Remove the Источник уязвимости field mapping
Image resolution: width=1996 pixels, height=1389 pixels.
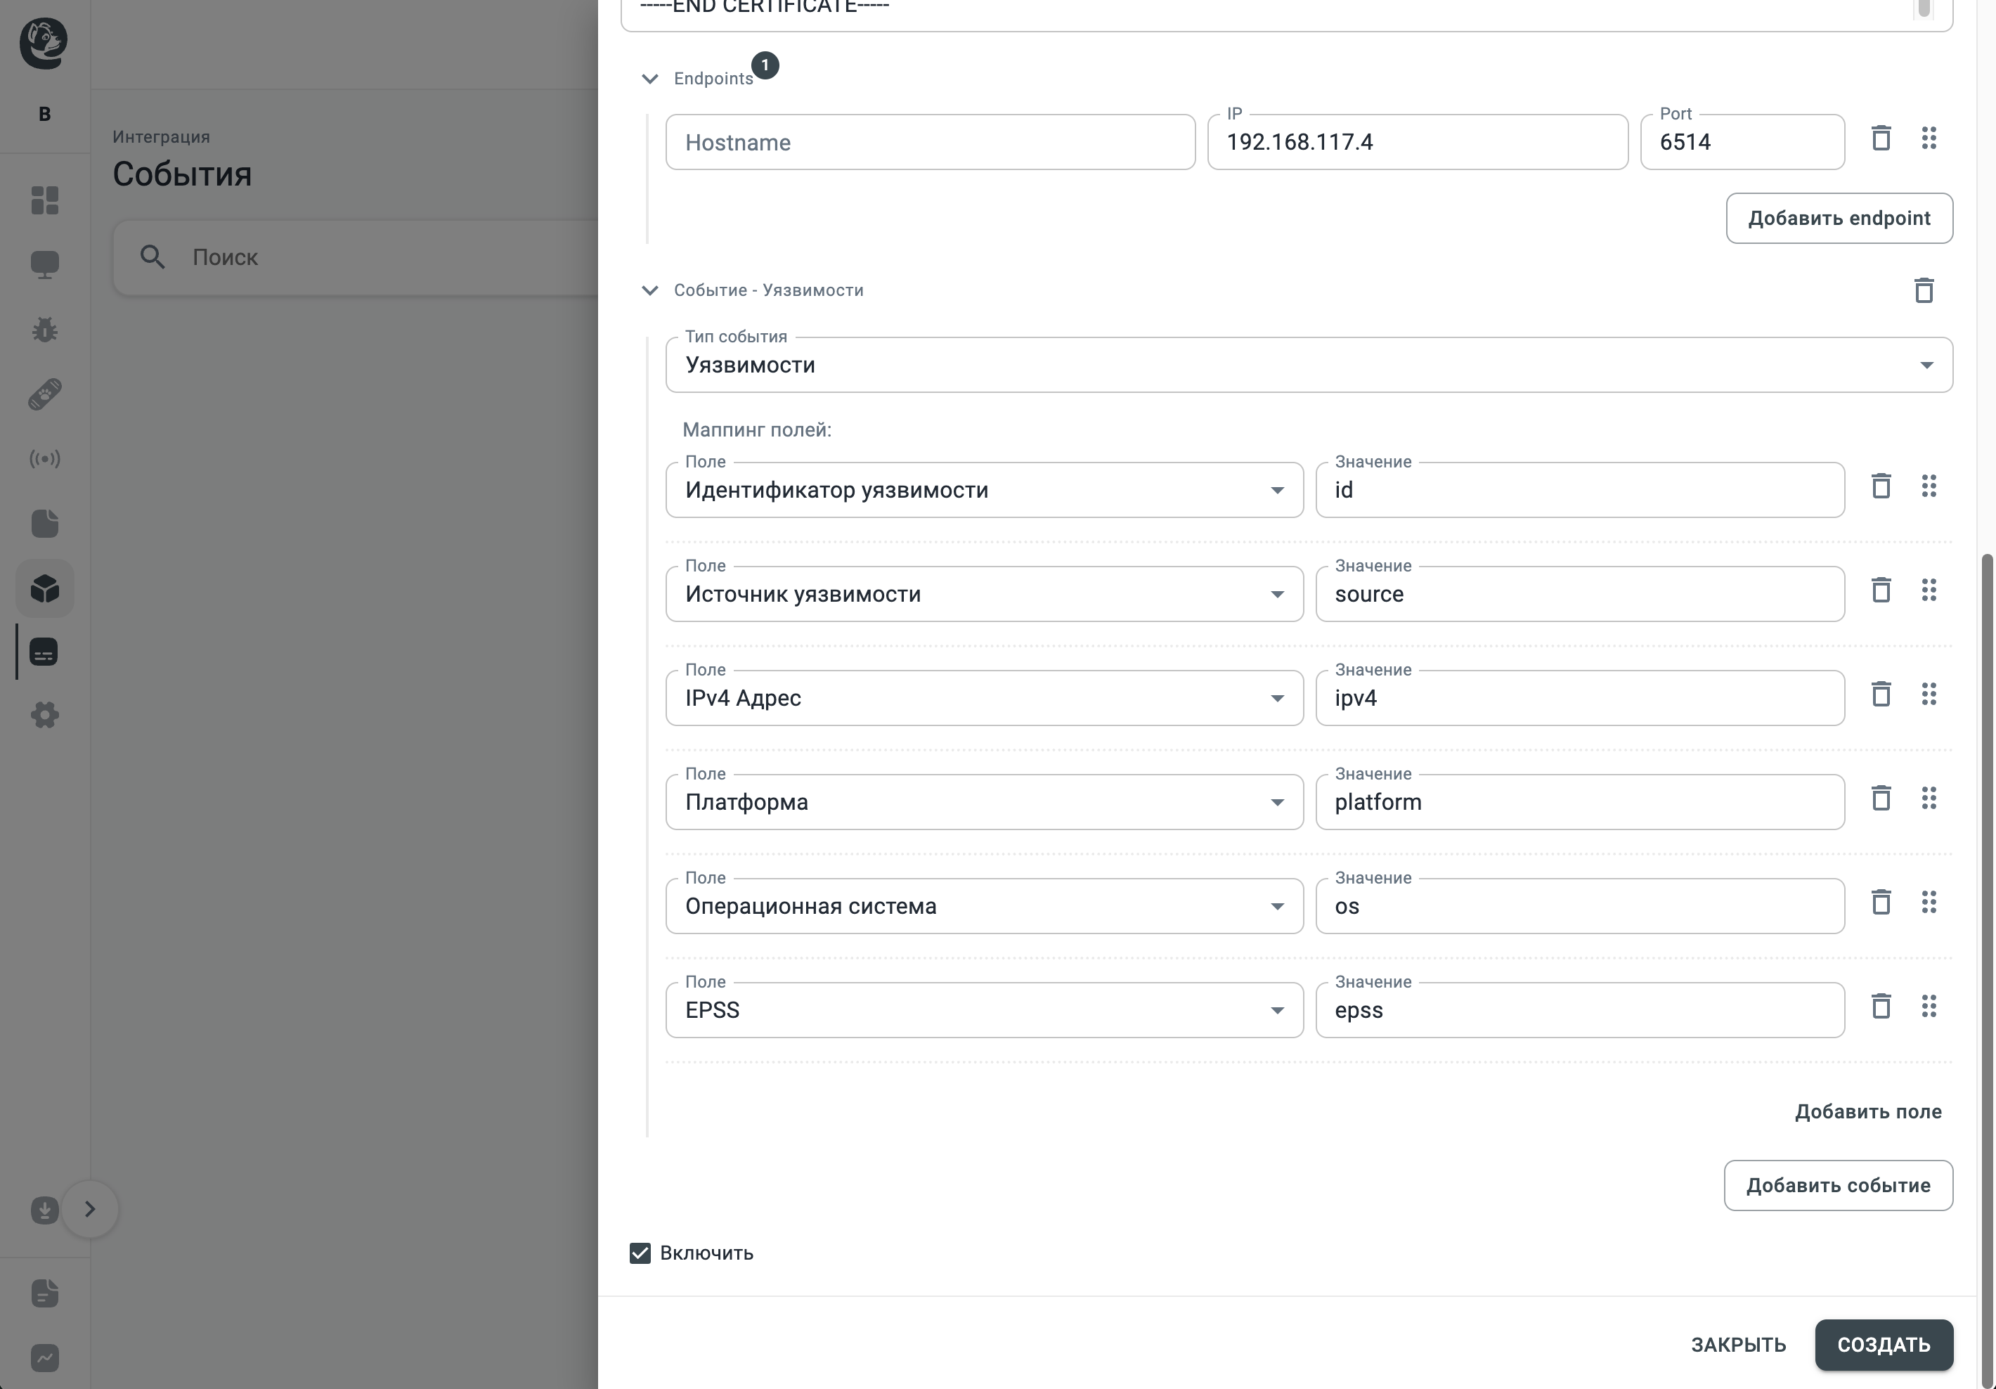(x=1880, y=590)
